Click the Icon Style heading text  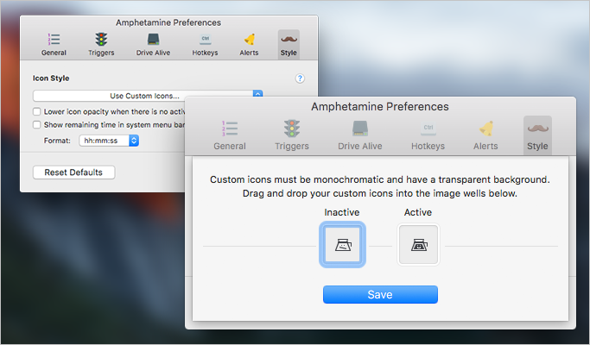point(51,78)
